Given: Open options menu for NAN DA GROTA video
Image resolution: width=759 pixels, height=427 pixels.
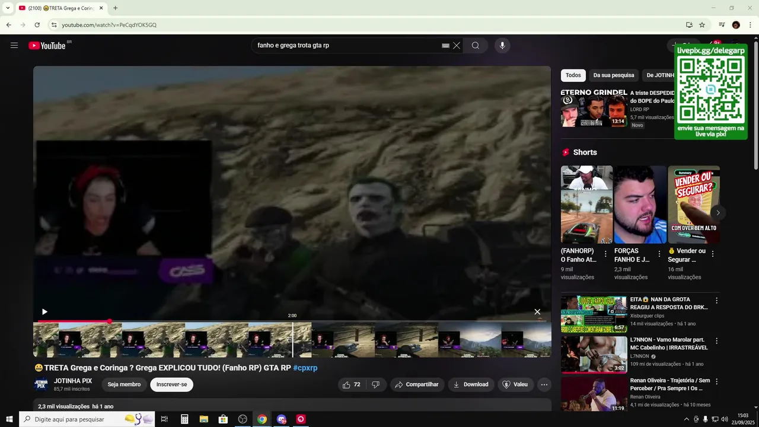Looking at the screenshot, I should pyautogui.click(x=716, y=301).
